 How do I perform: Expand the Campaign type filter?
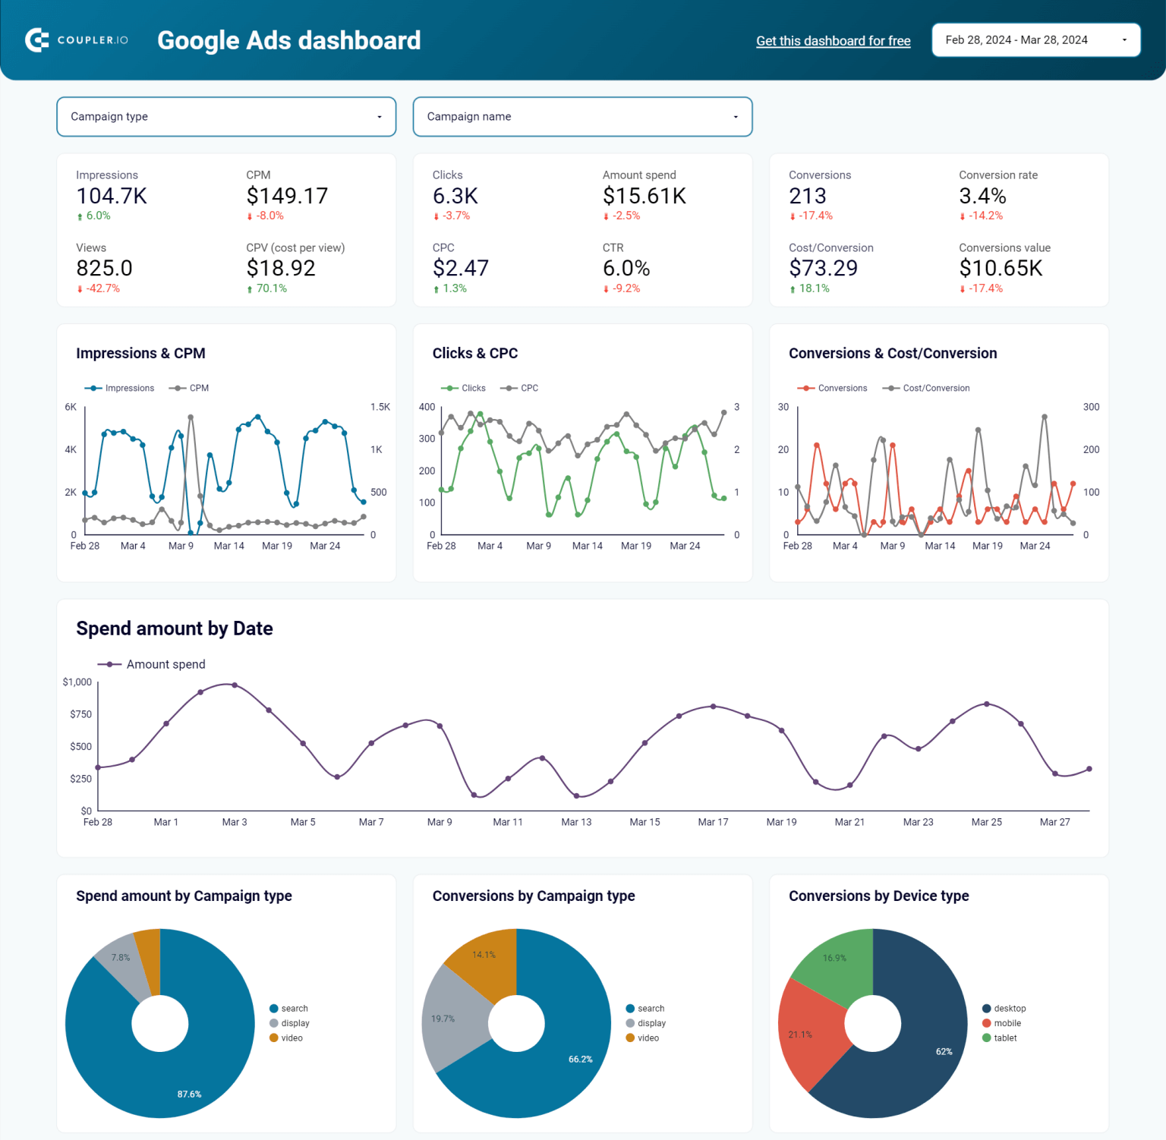pyautogui.click(x=226, y=117)
